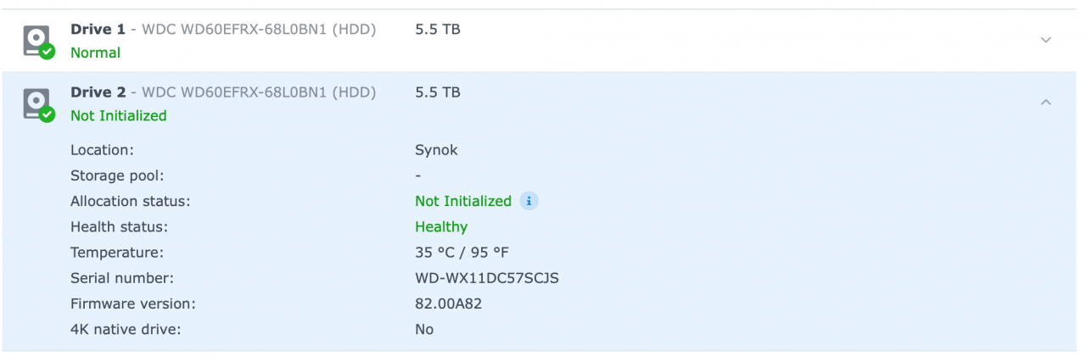Click the 5.5 TB capacity of Drive 2
Screen dimensions: 1086x362
(x=438, y=92)
